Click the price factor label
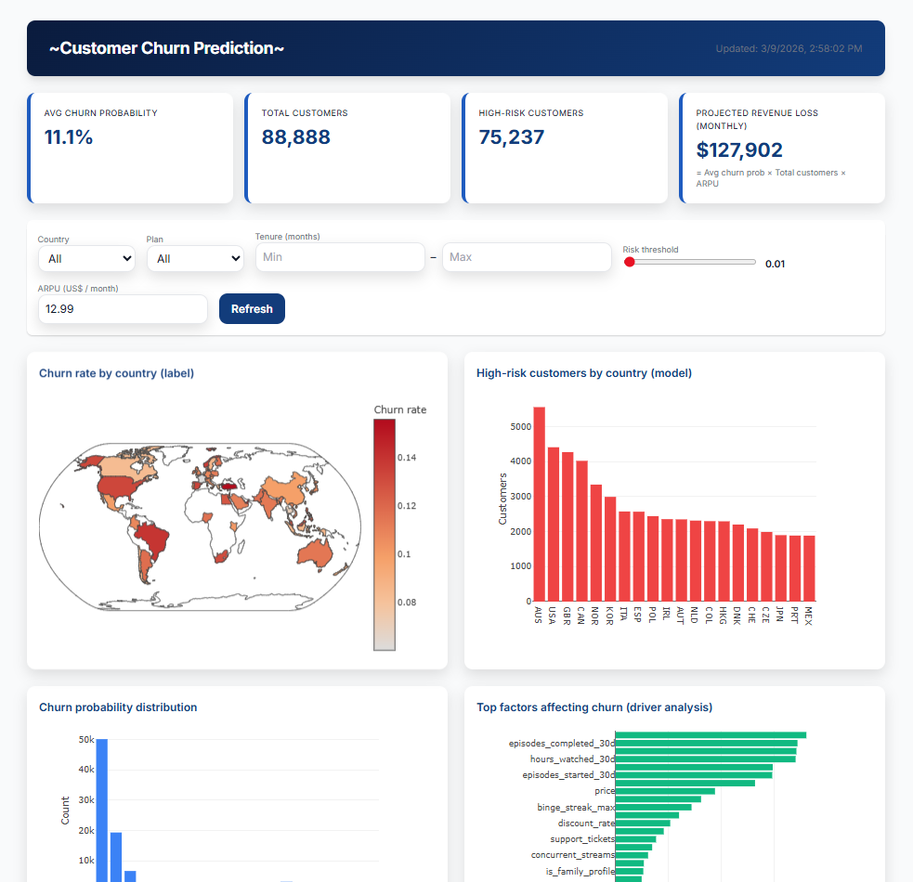913x882 pixels. 605,791
